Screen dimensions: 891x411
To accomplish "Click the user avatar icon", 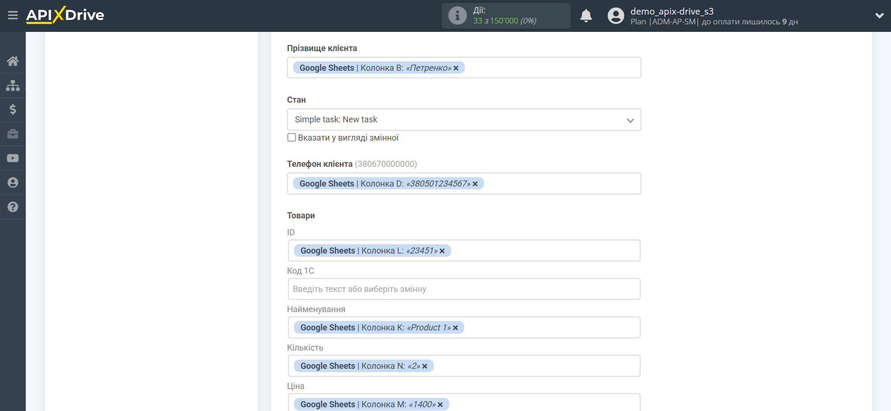I will click(616, 15).
